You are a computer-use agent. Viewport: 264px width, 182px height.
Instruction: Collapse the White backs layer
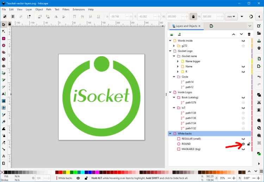pos(170,134)
